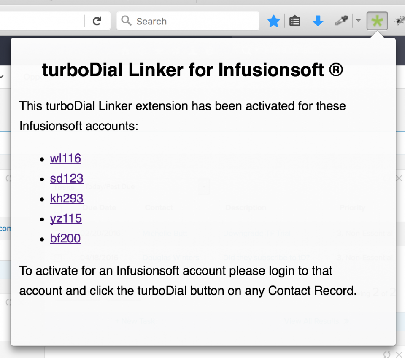Click the green turboDial Linker asterisk icon
The height and width of the screenshot is (358, 405).
[x=377, y=20]
